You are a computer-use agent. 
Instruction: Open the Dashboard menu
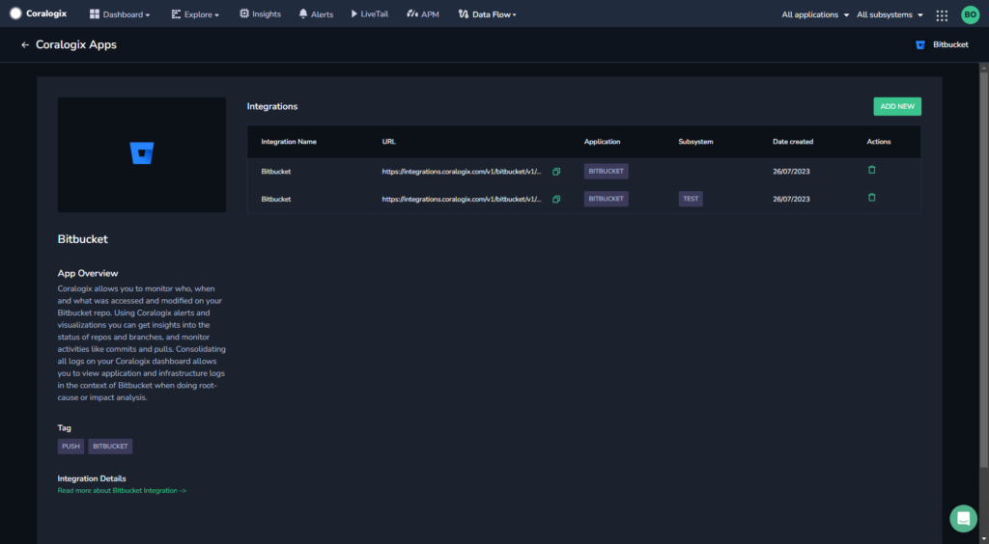(120, 14)
